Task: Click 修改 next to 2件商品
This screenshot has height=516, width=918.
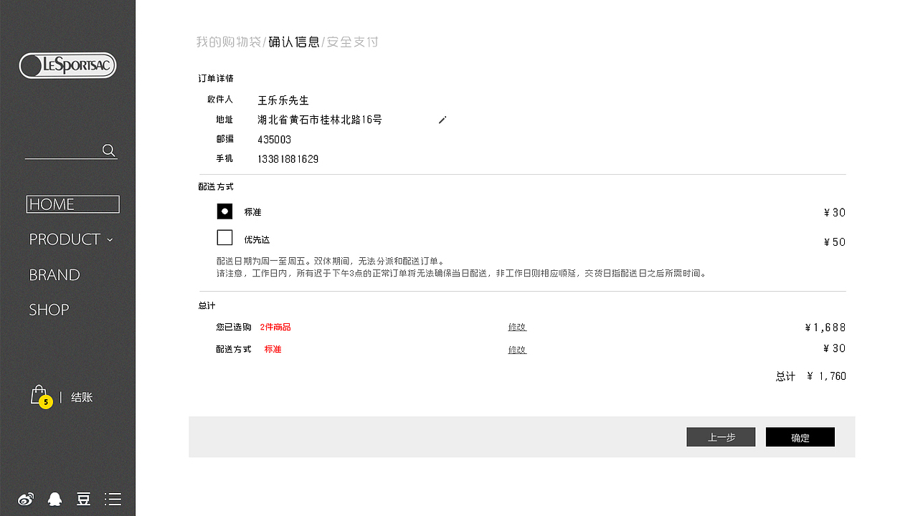Action: 517,327
